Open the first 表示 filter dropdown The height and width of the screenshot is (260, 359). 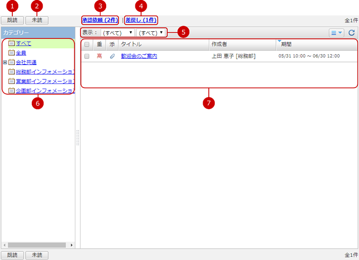pos(117,33)
